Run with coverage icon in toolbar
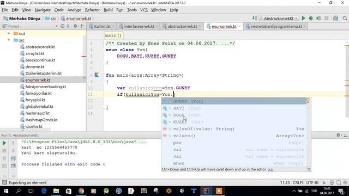This screenshot has width=349, height=196. 318,18
